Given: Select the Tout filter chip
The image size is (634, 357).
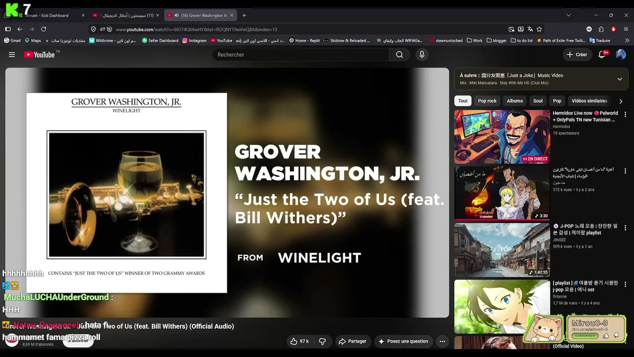Looking at the screenshot, I should (x=463, y=101).
